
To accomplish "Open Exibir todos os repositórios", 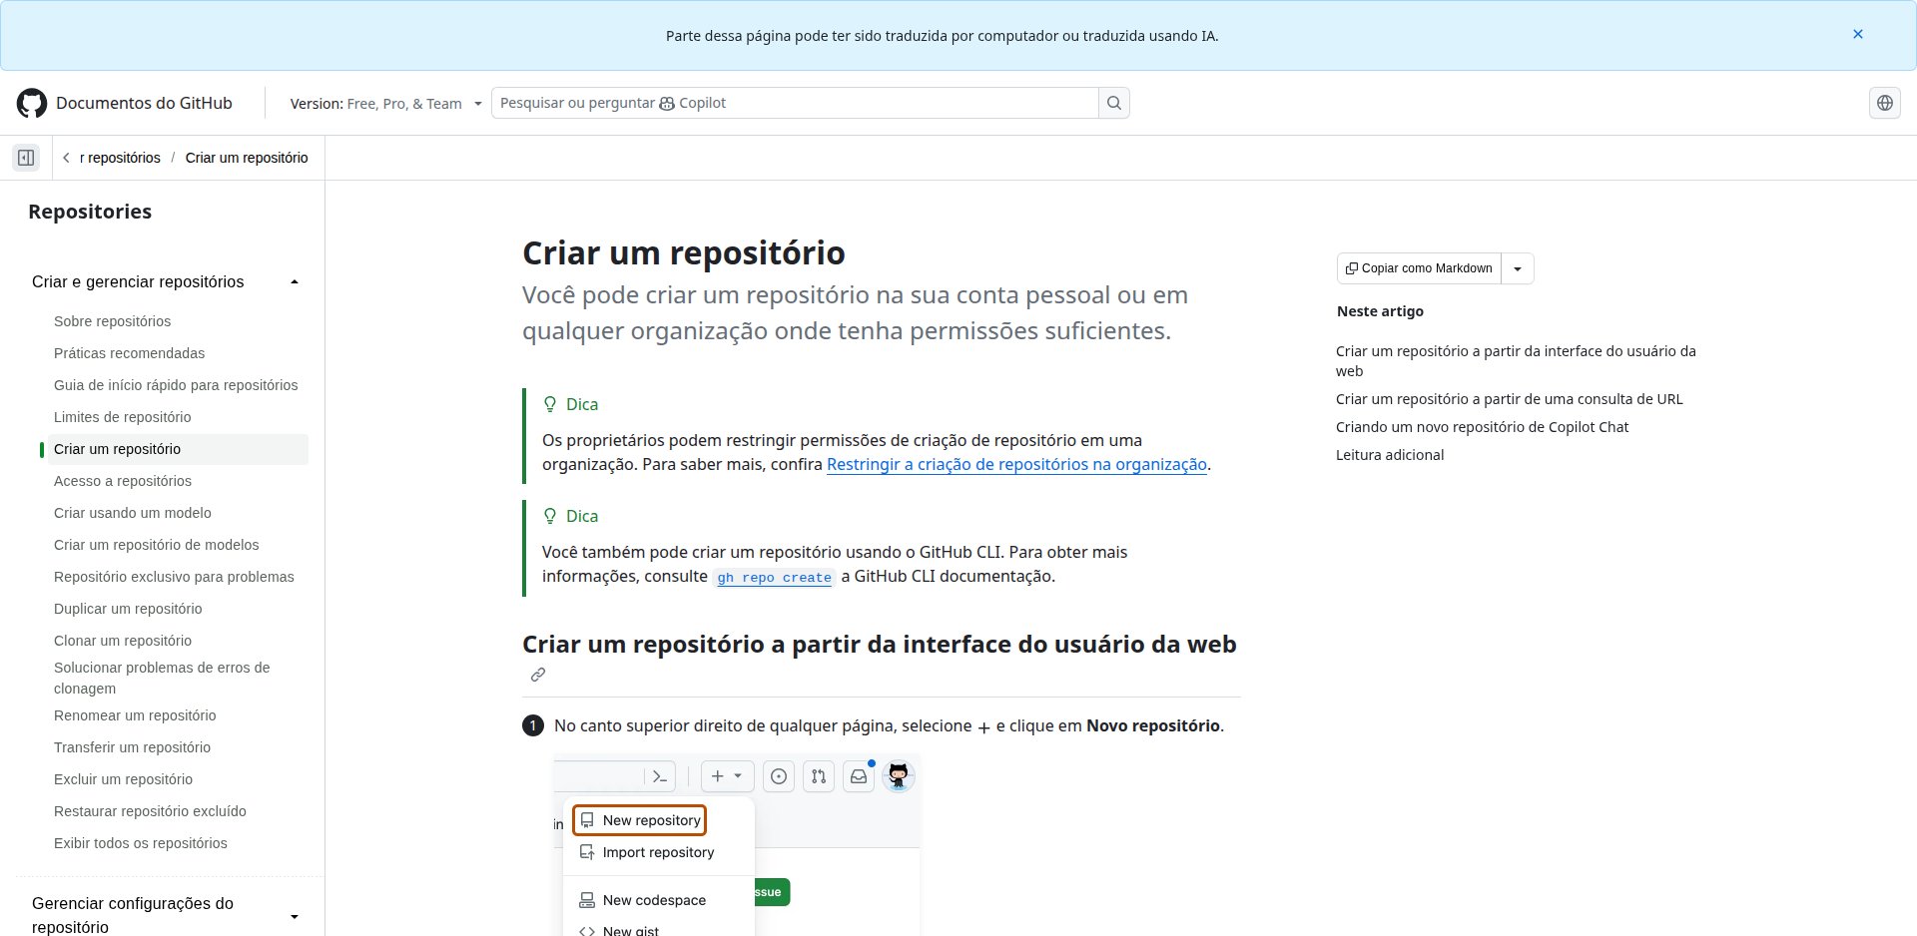I will pyautogui.click(x=141, y=843).
